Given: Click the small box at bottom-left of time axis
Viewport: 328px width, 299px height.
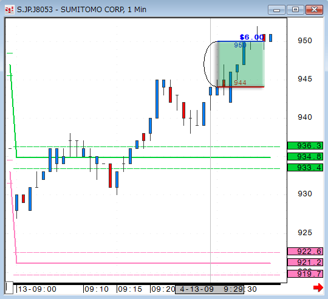Looking at the screenshot, I should [9, 288].
